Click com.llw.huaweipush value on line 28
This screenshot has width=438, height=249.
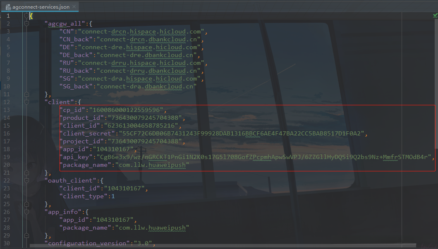click(152, 228)
